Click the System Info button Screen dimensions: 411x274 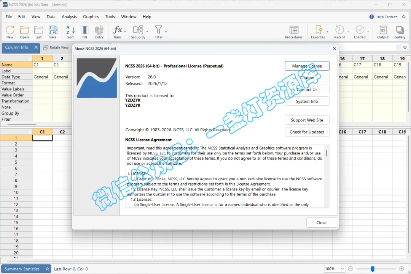pos(307,101)
